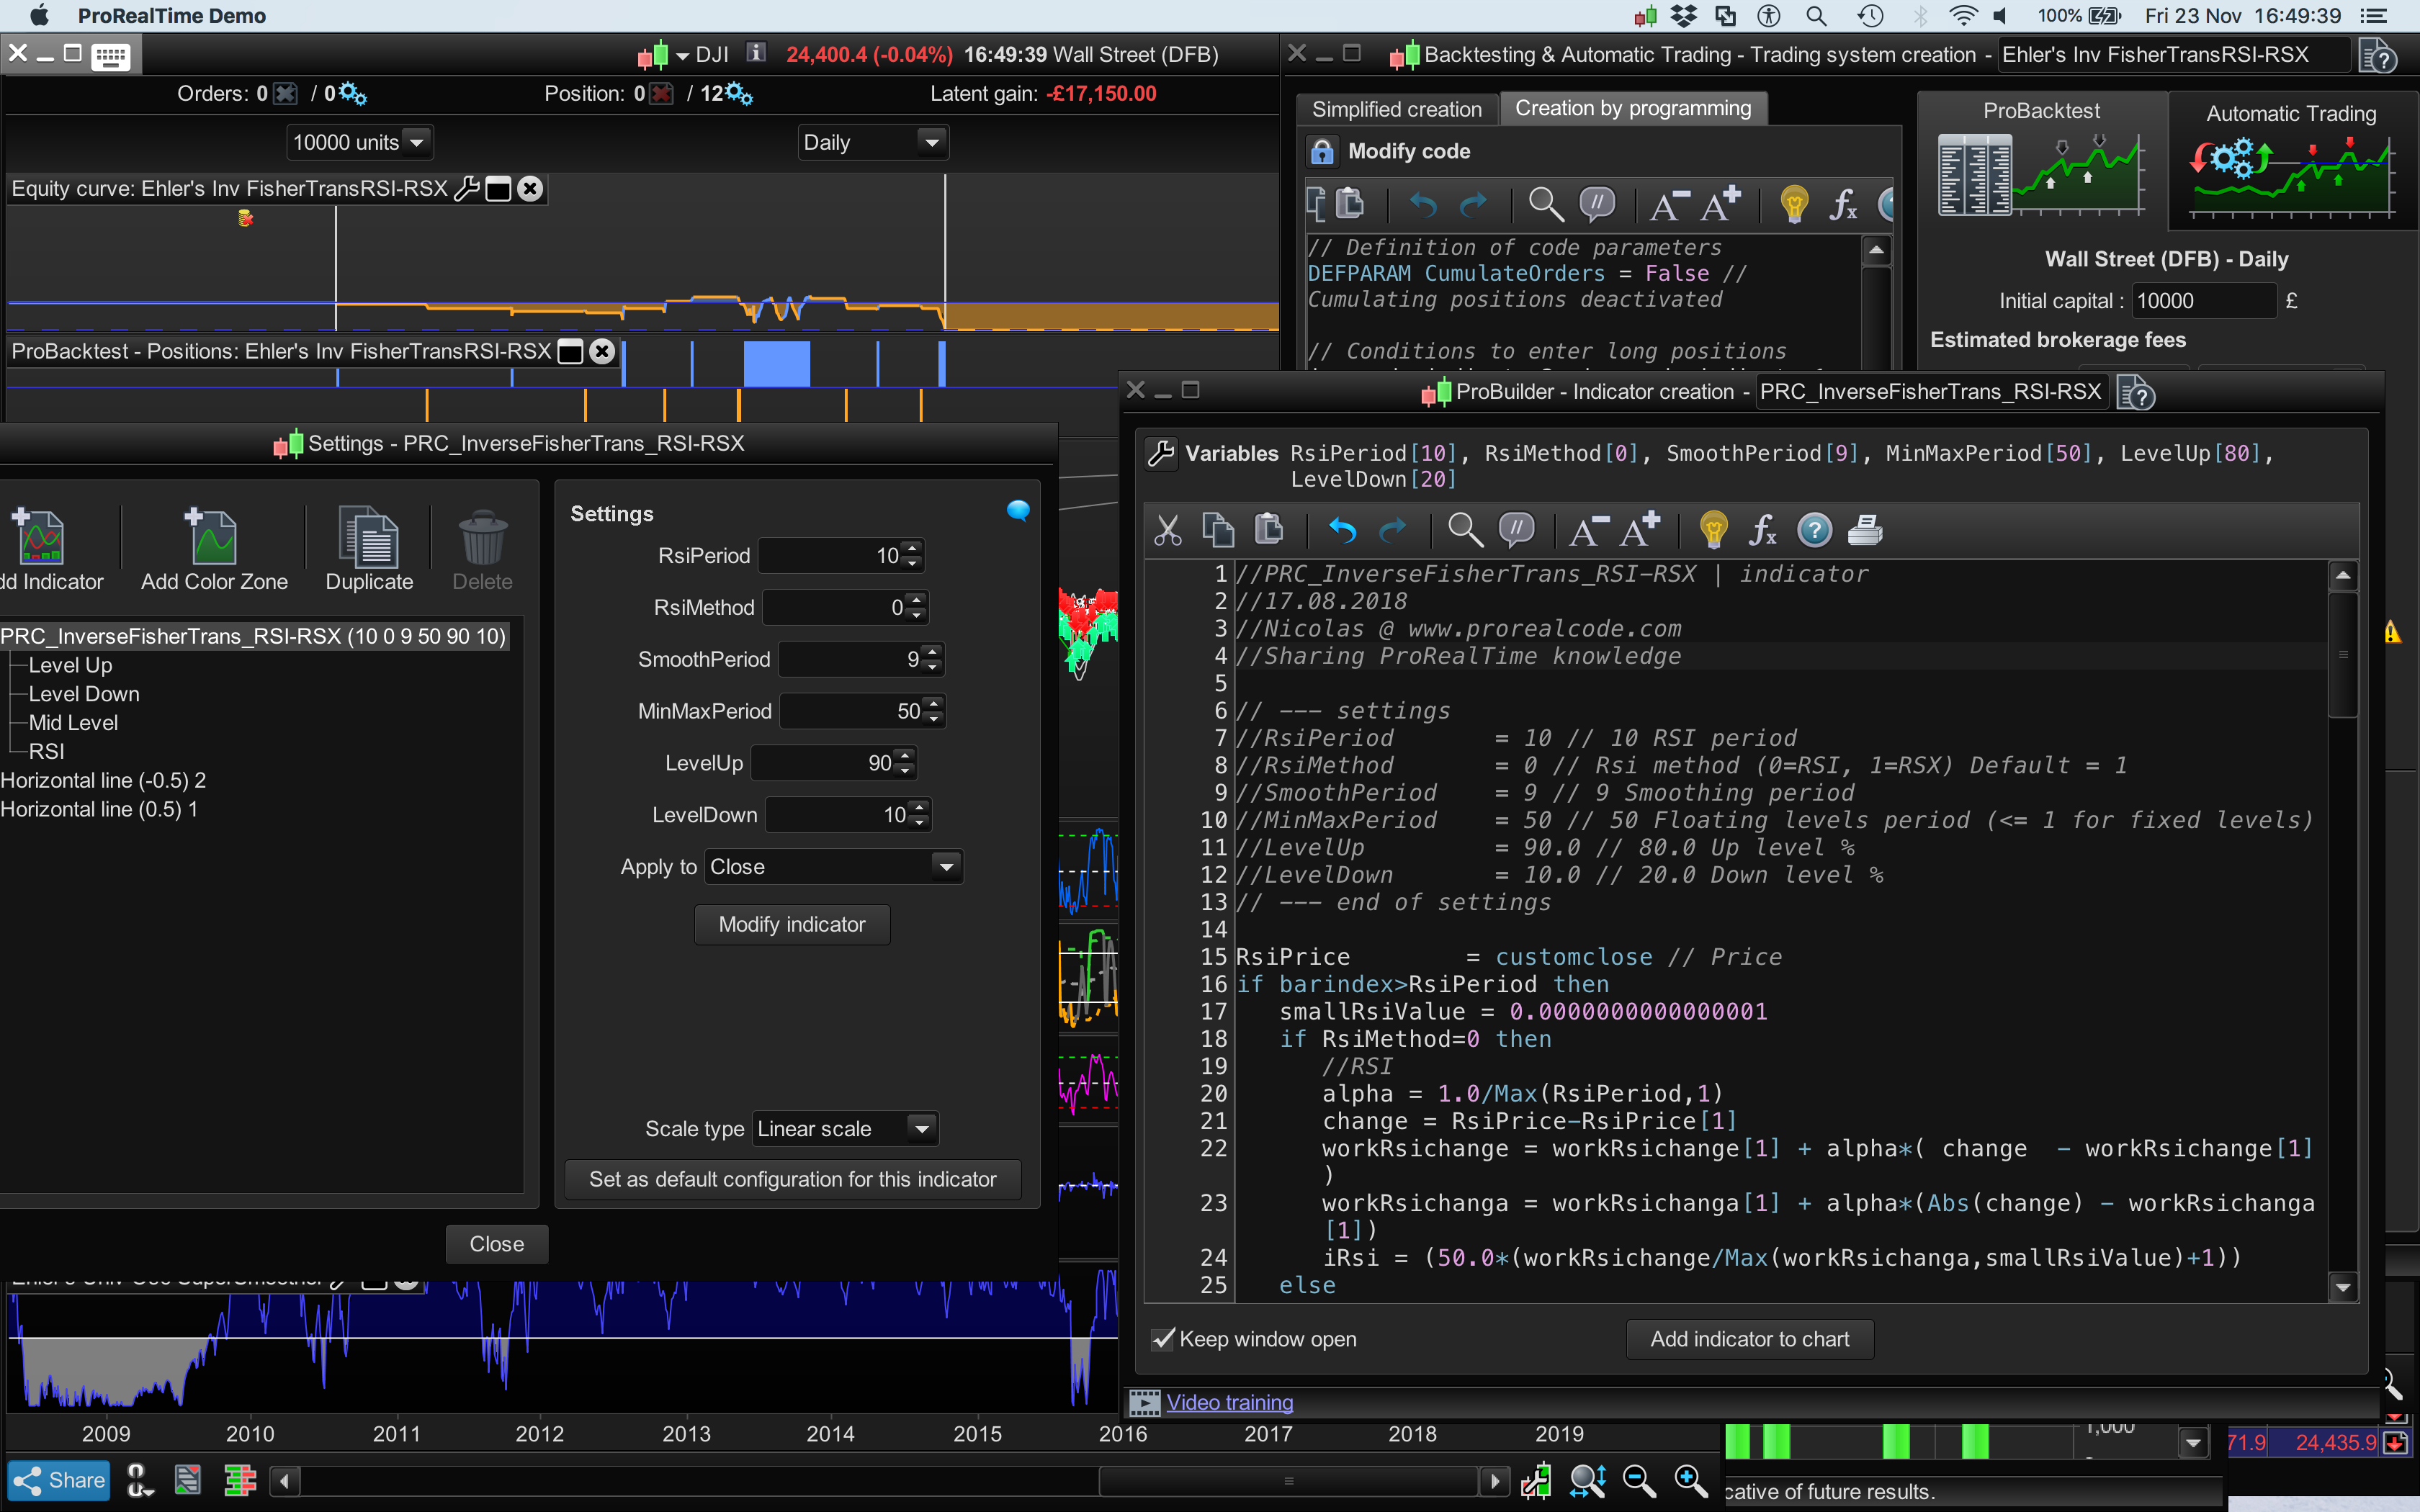Viewport: 2420px width, 1512px height.
Task: Click the lightbulb icon in ProBuilder toolbar
Action: (x=1713, y=530)
